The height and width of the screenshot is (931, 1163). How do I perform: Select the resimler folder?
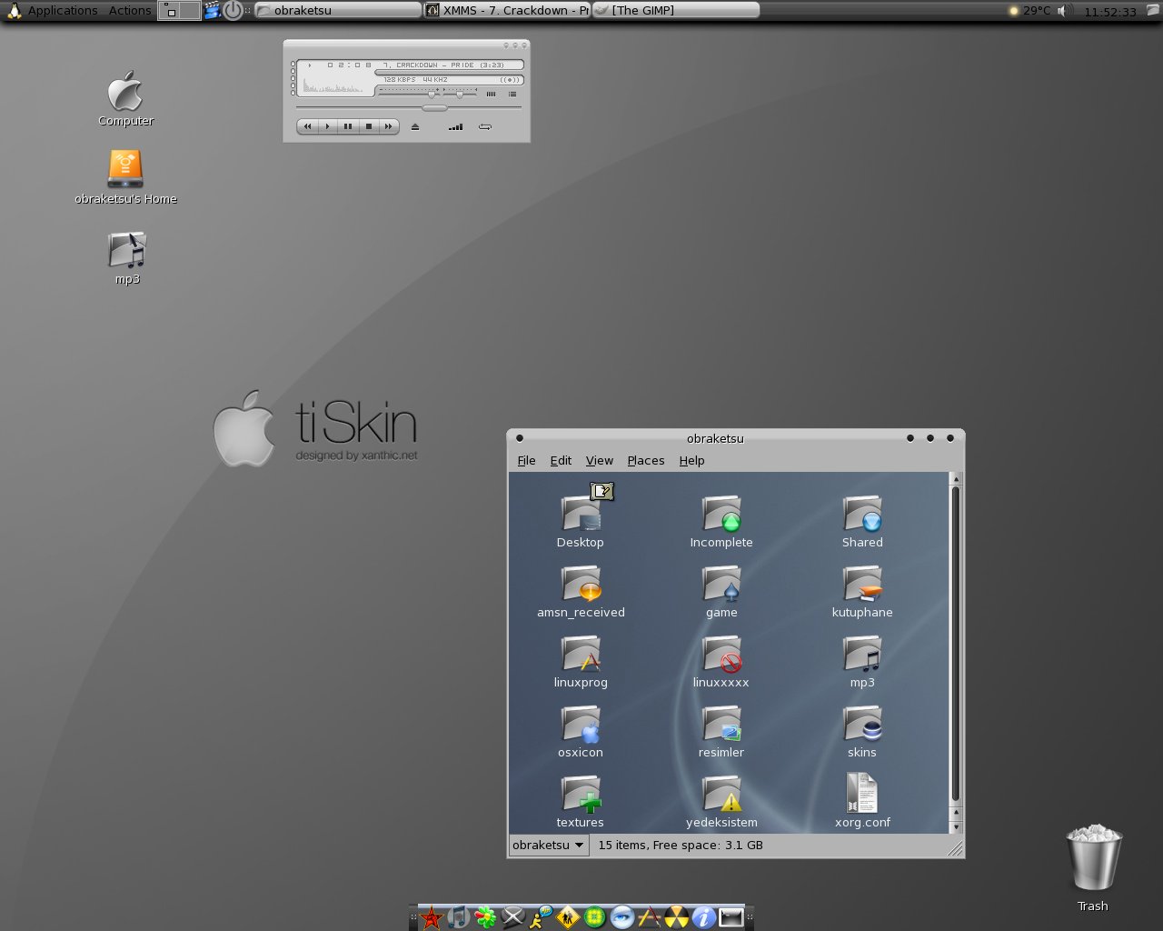coord(721,732)
